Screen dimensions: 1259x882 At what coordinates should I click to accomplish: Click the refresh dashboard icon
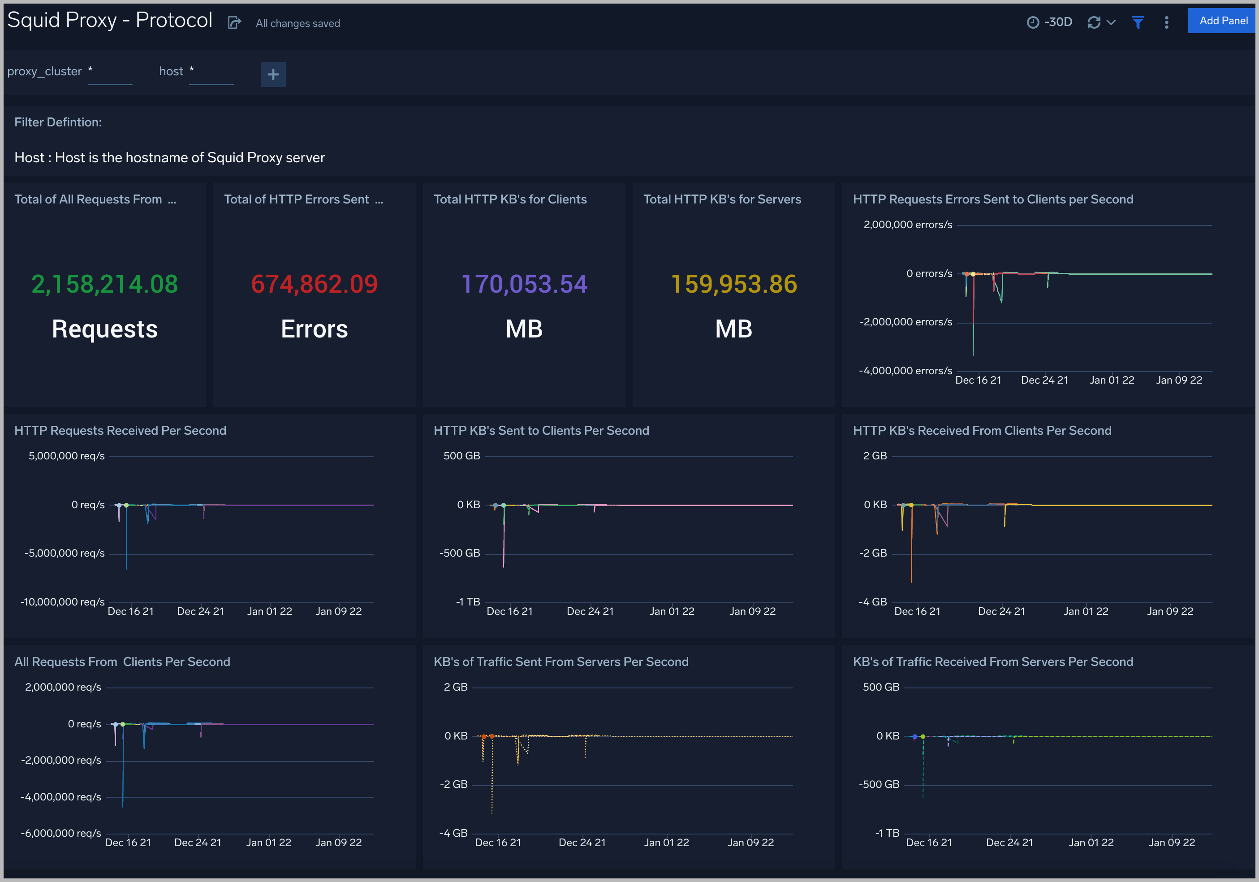pos(1093,22)
